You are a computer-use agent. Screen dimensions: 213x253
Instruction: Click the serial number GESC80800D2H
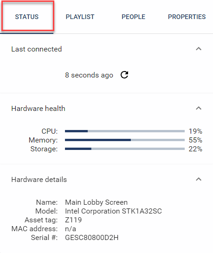pyautogui.click(x=92, y=238)
